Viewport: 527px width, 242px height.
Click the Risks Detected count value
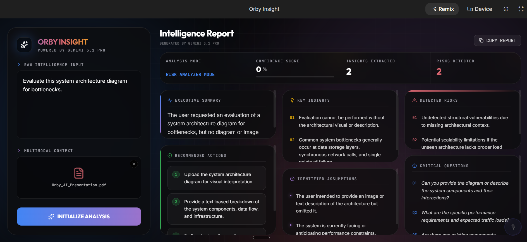point(439,72)
